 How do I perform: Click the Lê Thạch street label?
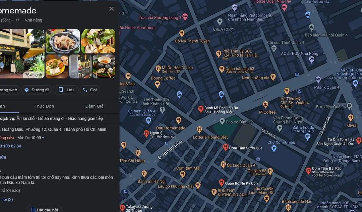(268, 133)
